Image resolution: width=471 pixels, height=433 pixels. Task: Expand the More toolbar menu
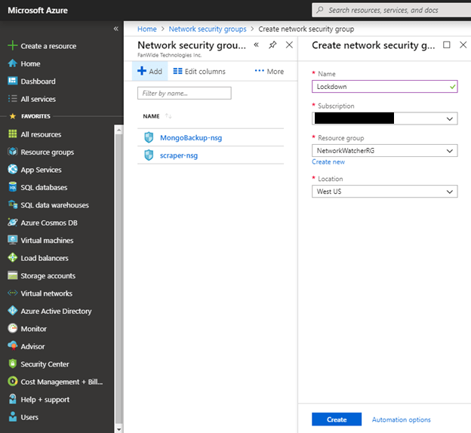269,72
